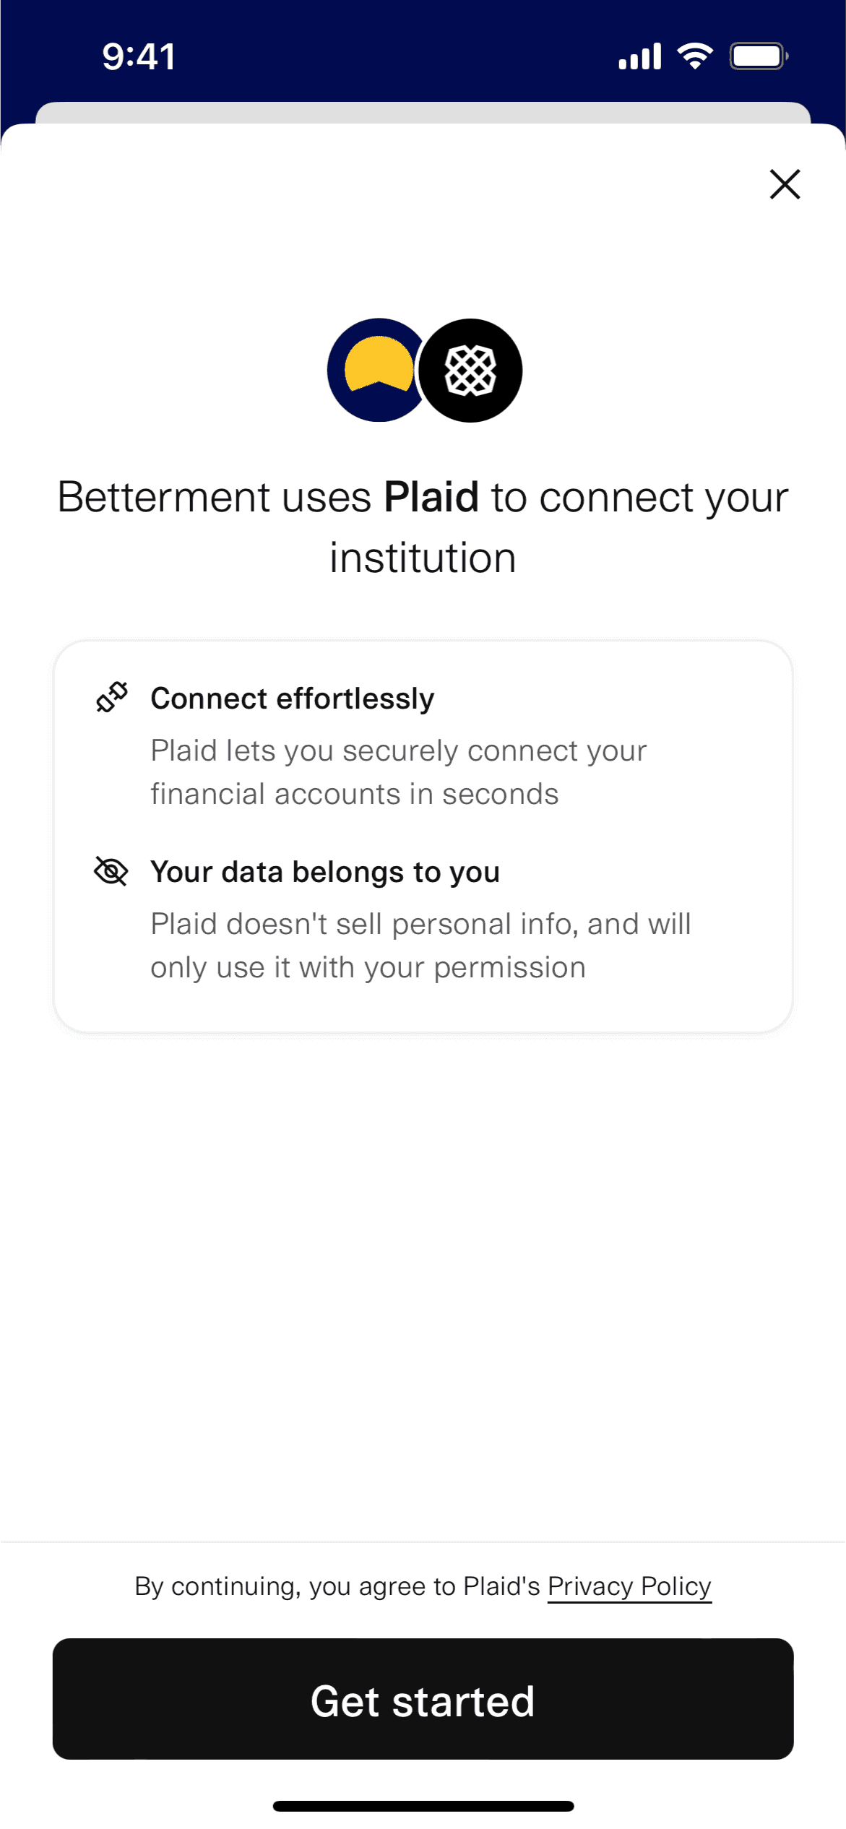Screen dimensions: 846x1829
Task: Tap the black Plaid logo
Action: click(471, 371)
